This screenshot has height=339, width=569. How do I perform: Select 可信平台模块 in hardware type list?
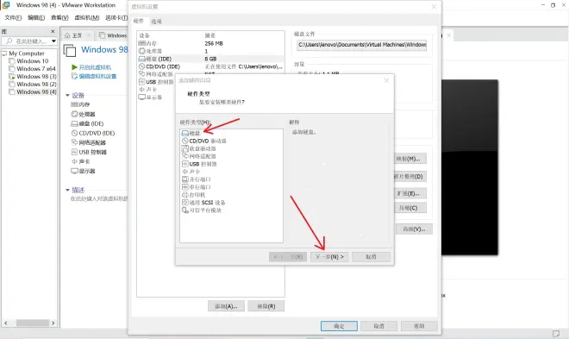click(x=202, y=210)
